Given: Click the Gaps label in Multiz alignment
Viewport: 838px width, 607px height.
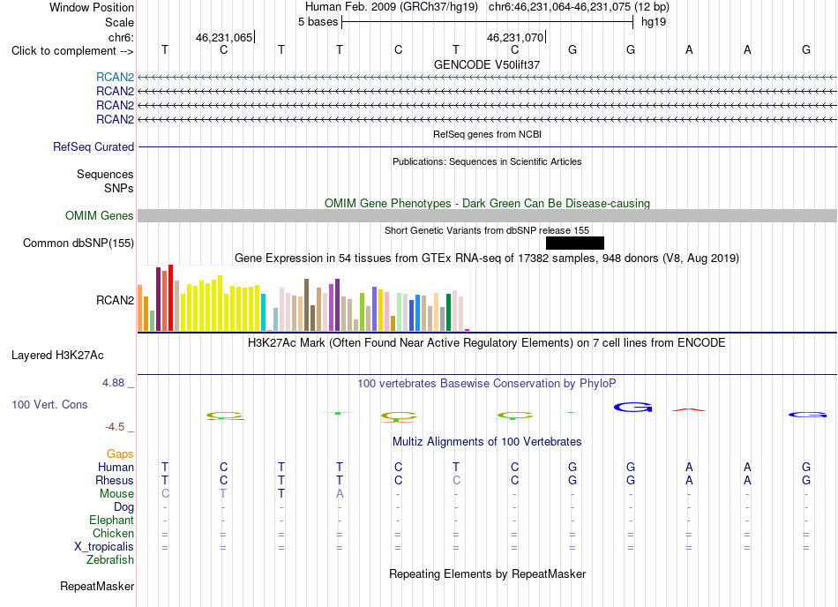Looking at the screenshot, I should [120, 453].
